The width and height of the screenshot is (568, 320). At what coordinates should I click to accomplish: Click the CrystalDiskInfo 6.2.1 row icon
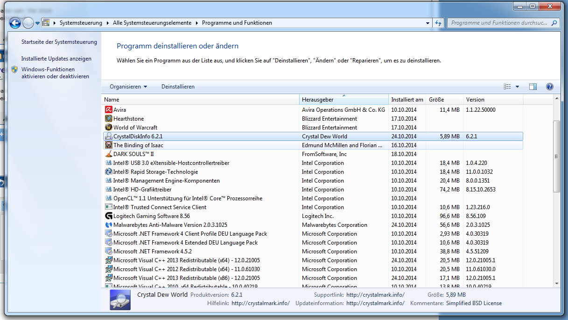click(x=108, y=136)
